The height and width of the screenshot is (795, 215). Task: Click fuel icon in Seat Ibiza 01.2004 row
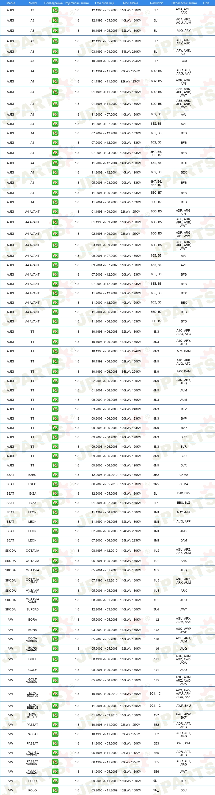tap(55, 503)
